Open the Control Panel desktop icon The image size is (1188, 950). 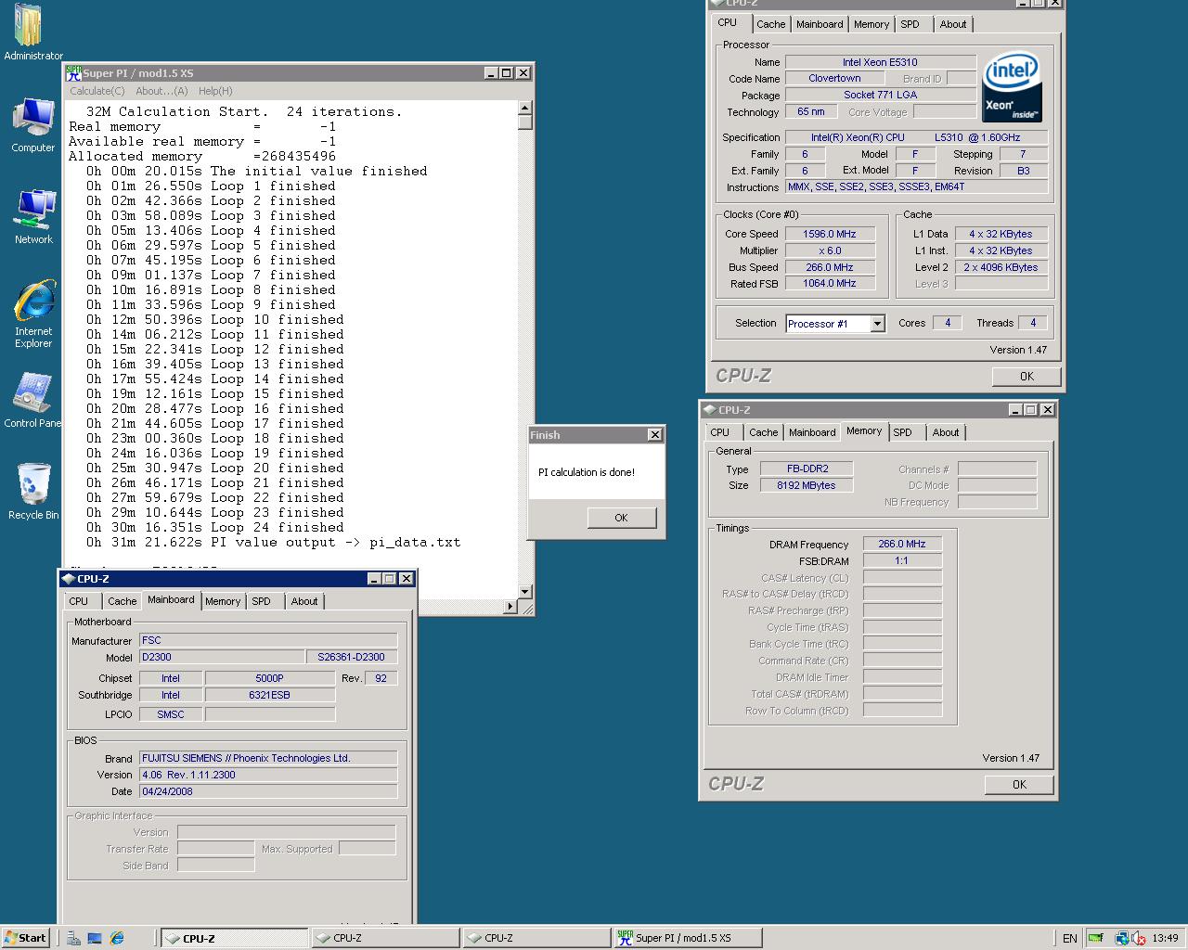(32, 401)
